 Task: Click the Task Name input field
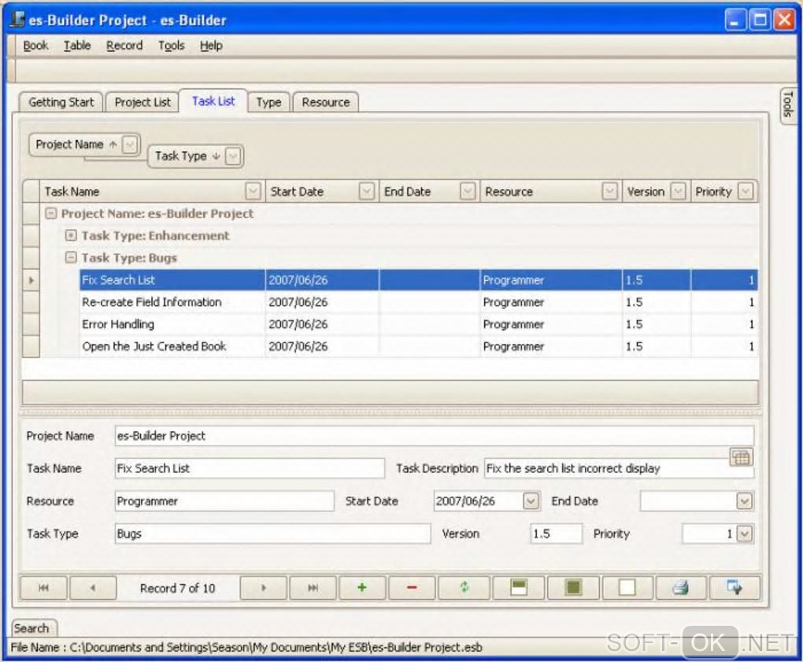point(250,468)
